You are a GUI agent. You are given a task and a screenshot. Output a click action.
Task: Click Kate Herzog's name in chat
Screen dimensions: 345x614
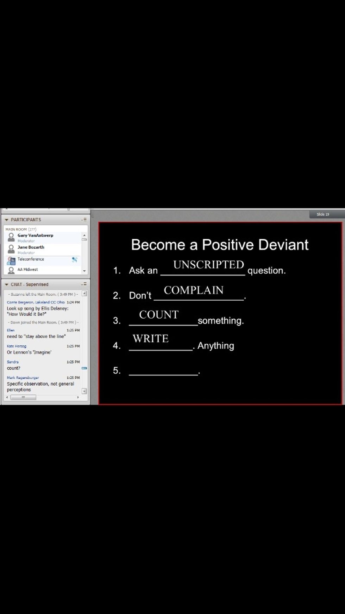[16, 346]
